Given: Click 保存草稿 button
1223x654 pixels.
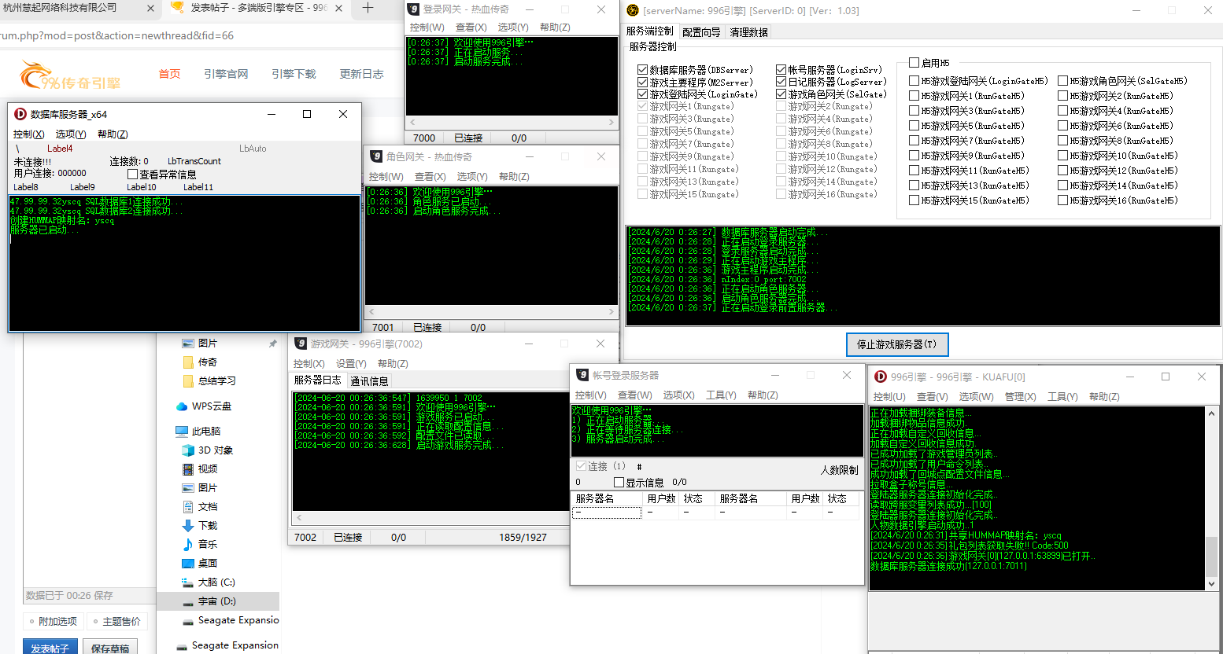Looking at the screenshot, I should pyautogui.click(x=110, y=647).
